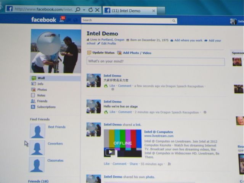Viewport: 244px width, 183px height.
Task: Open address bar dropdown arrow
Action: [x=84, y=10]
